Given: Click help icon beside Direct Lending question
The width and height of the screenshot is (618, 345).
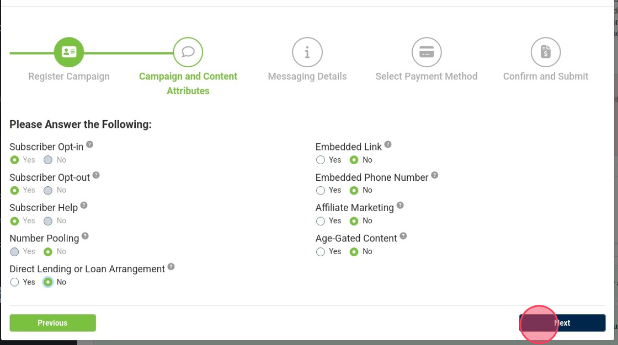Looking at the screenshot, I should [171, 267].
